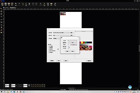Close the small popup with its X button
Viewport: 140px width, 93px height.
click(x=79, y=38)
